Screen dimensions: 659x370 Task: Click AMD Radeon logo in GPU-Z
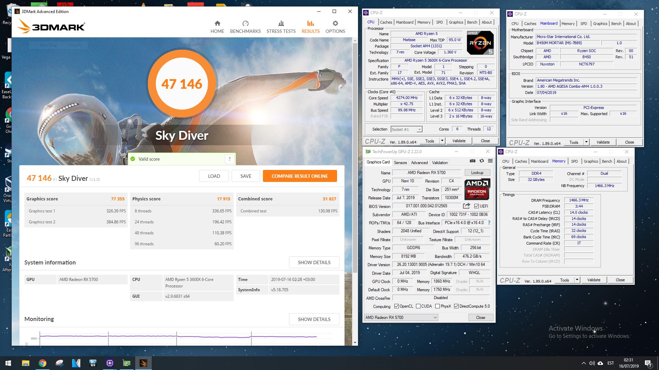click(477, 189)
